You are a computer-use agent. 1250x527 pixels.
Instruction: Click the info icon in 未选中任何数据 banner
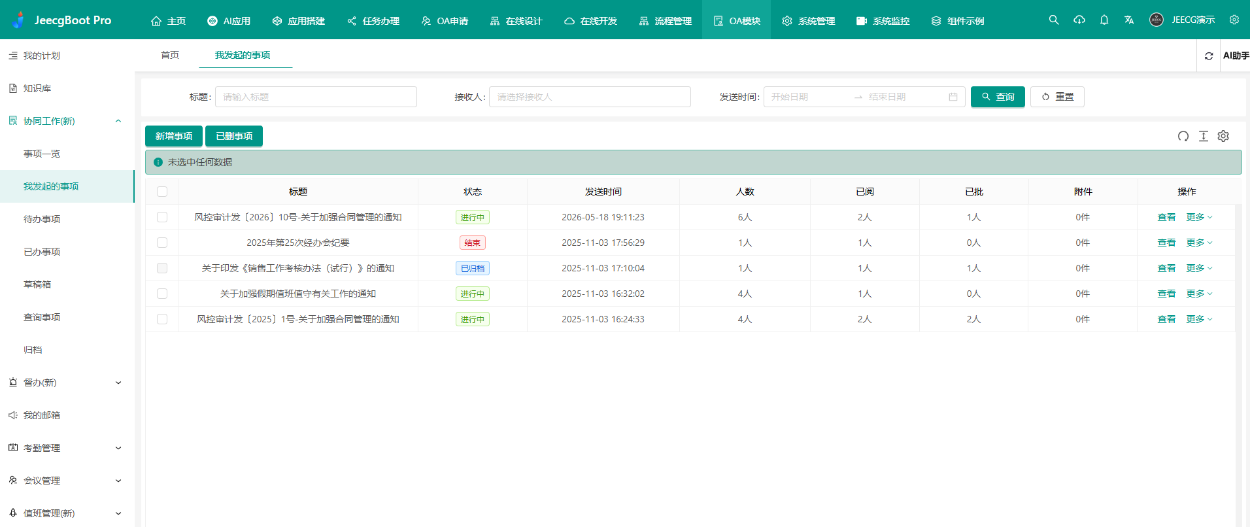[158, 162]
